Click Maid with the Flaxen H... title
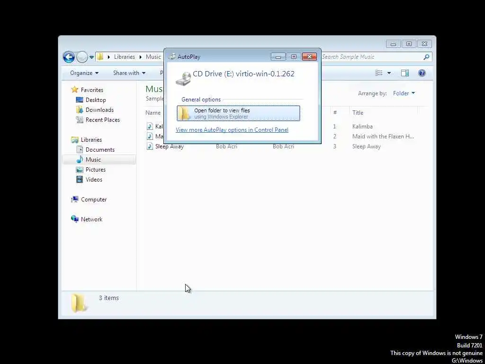Screen dimensions: 485x364 click(x=383, y=136)
